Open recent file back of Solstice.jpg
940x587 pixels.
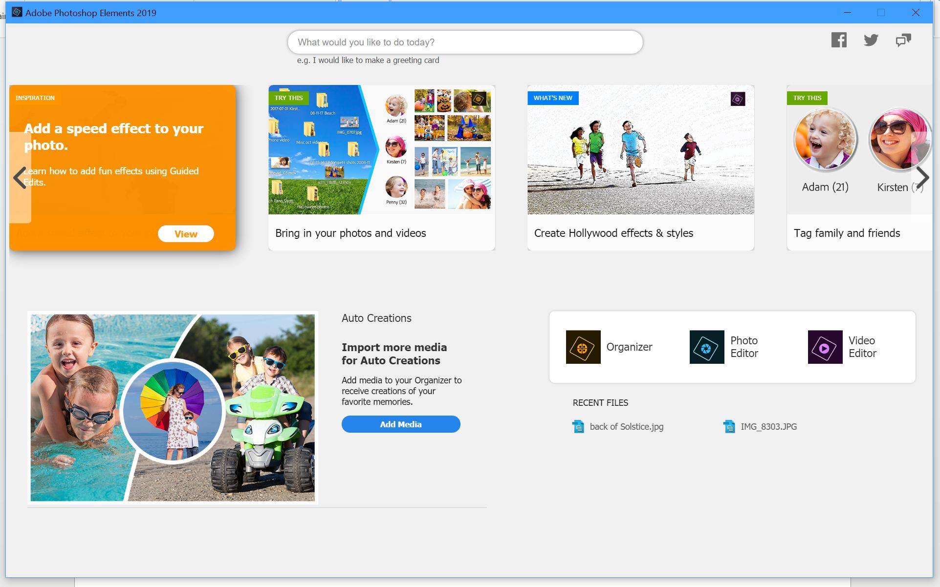click(x=626, y=427)
